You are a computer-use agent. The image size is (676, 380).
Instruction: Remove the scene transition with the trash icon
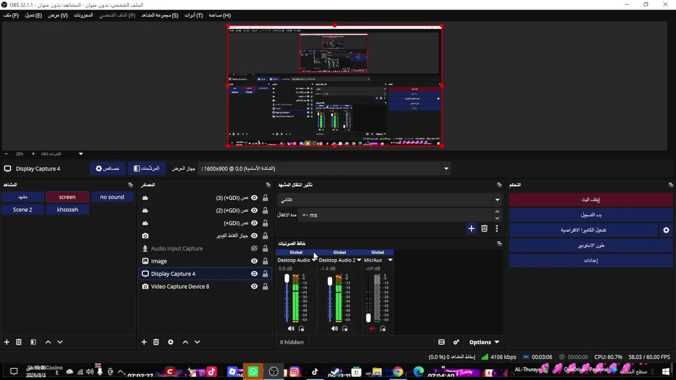(484, 229)
